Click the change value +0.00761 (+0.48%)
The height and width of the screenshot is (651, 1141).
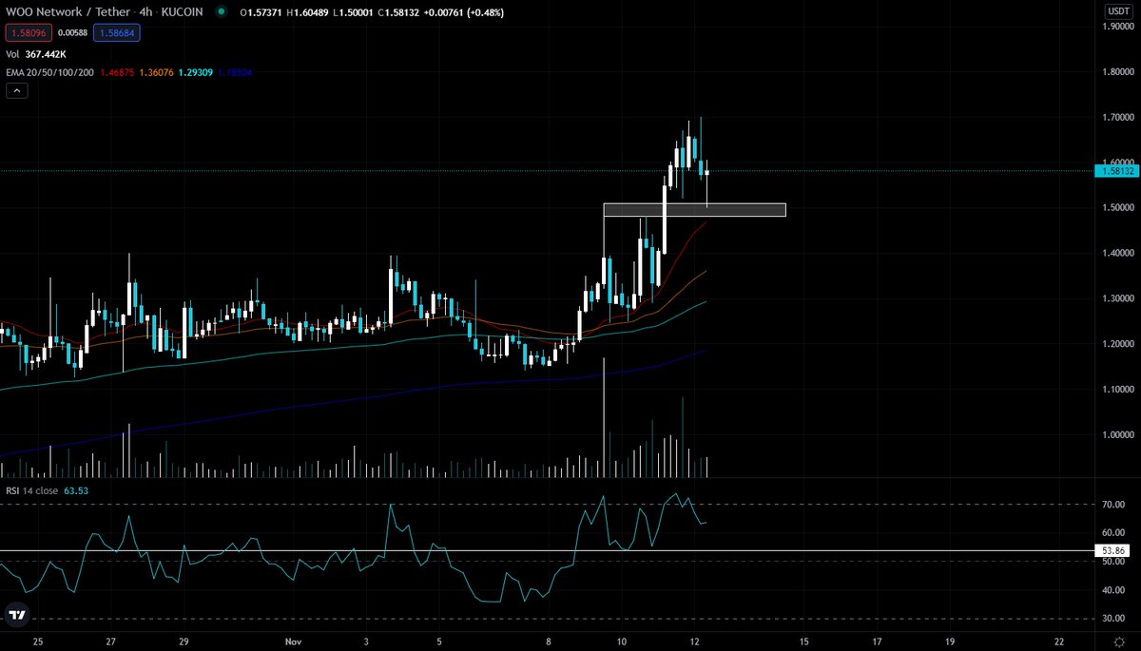464,12
